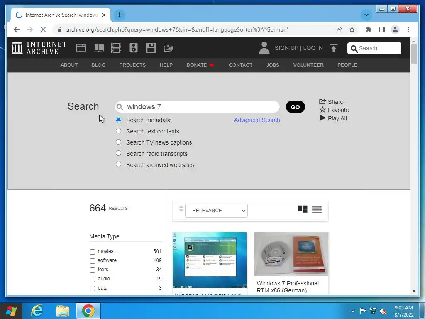Open the BLOG menu item

coord(98,65)
